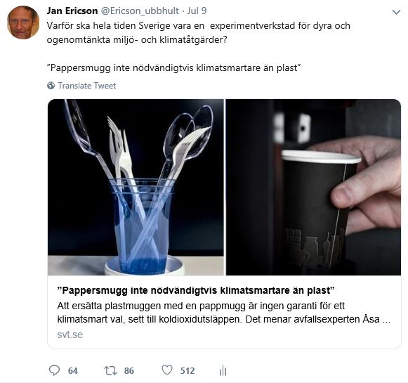Click the svt.se source domain
The height and width of the screenshot is (383, 408).
(70, 335)
